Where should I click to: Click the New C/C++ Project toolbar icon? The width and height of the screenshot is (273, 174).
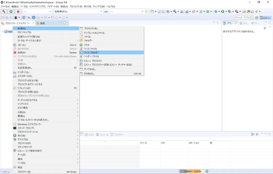[187, 11]
